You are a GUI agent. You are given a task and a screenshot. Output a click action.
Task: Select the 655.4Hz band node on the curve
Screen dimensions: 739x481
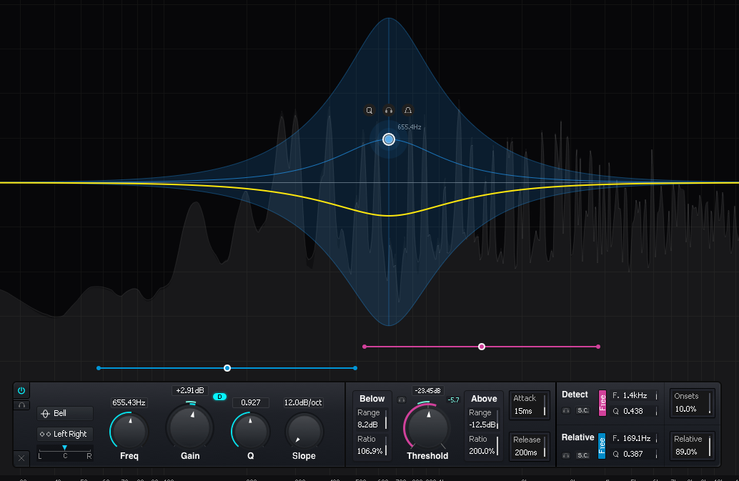[x=388, y=139]
